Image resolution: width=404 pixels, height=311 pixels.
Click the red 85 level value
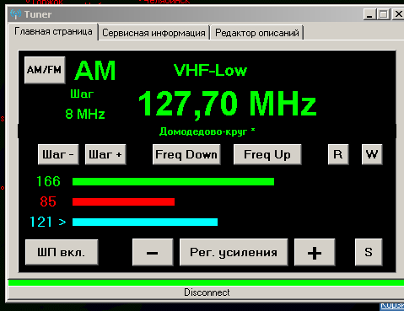tap(48, 201)
